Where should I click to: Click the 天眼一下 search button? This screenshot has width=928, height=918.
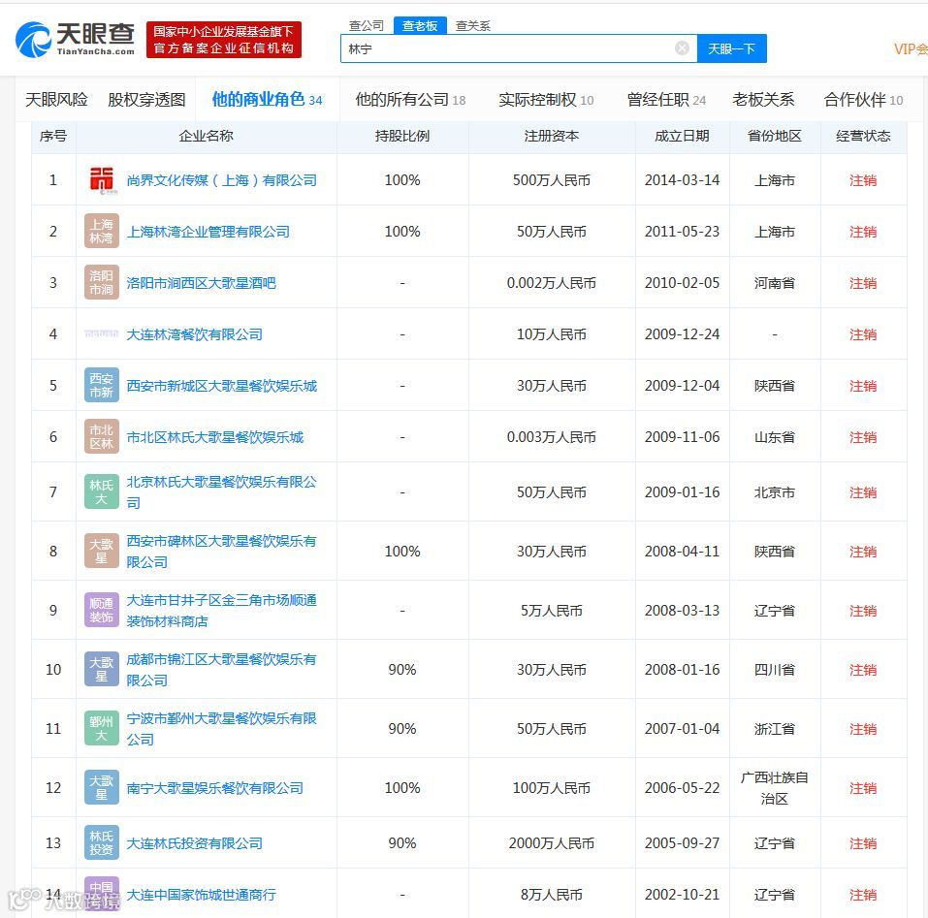pyautogui.click(x=732, y=48)
